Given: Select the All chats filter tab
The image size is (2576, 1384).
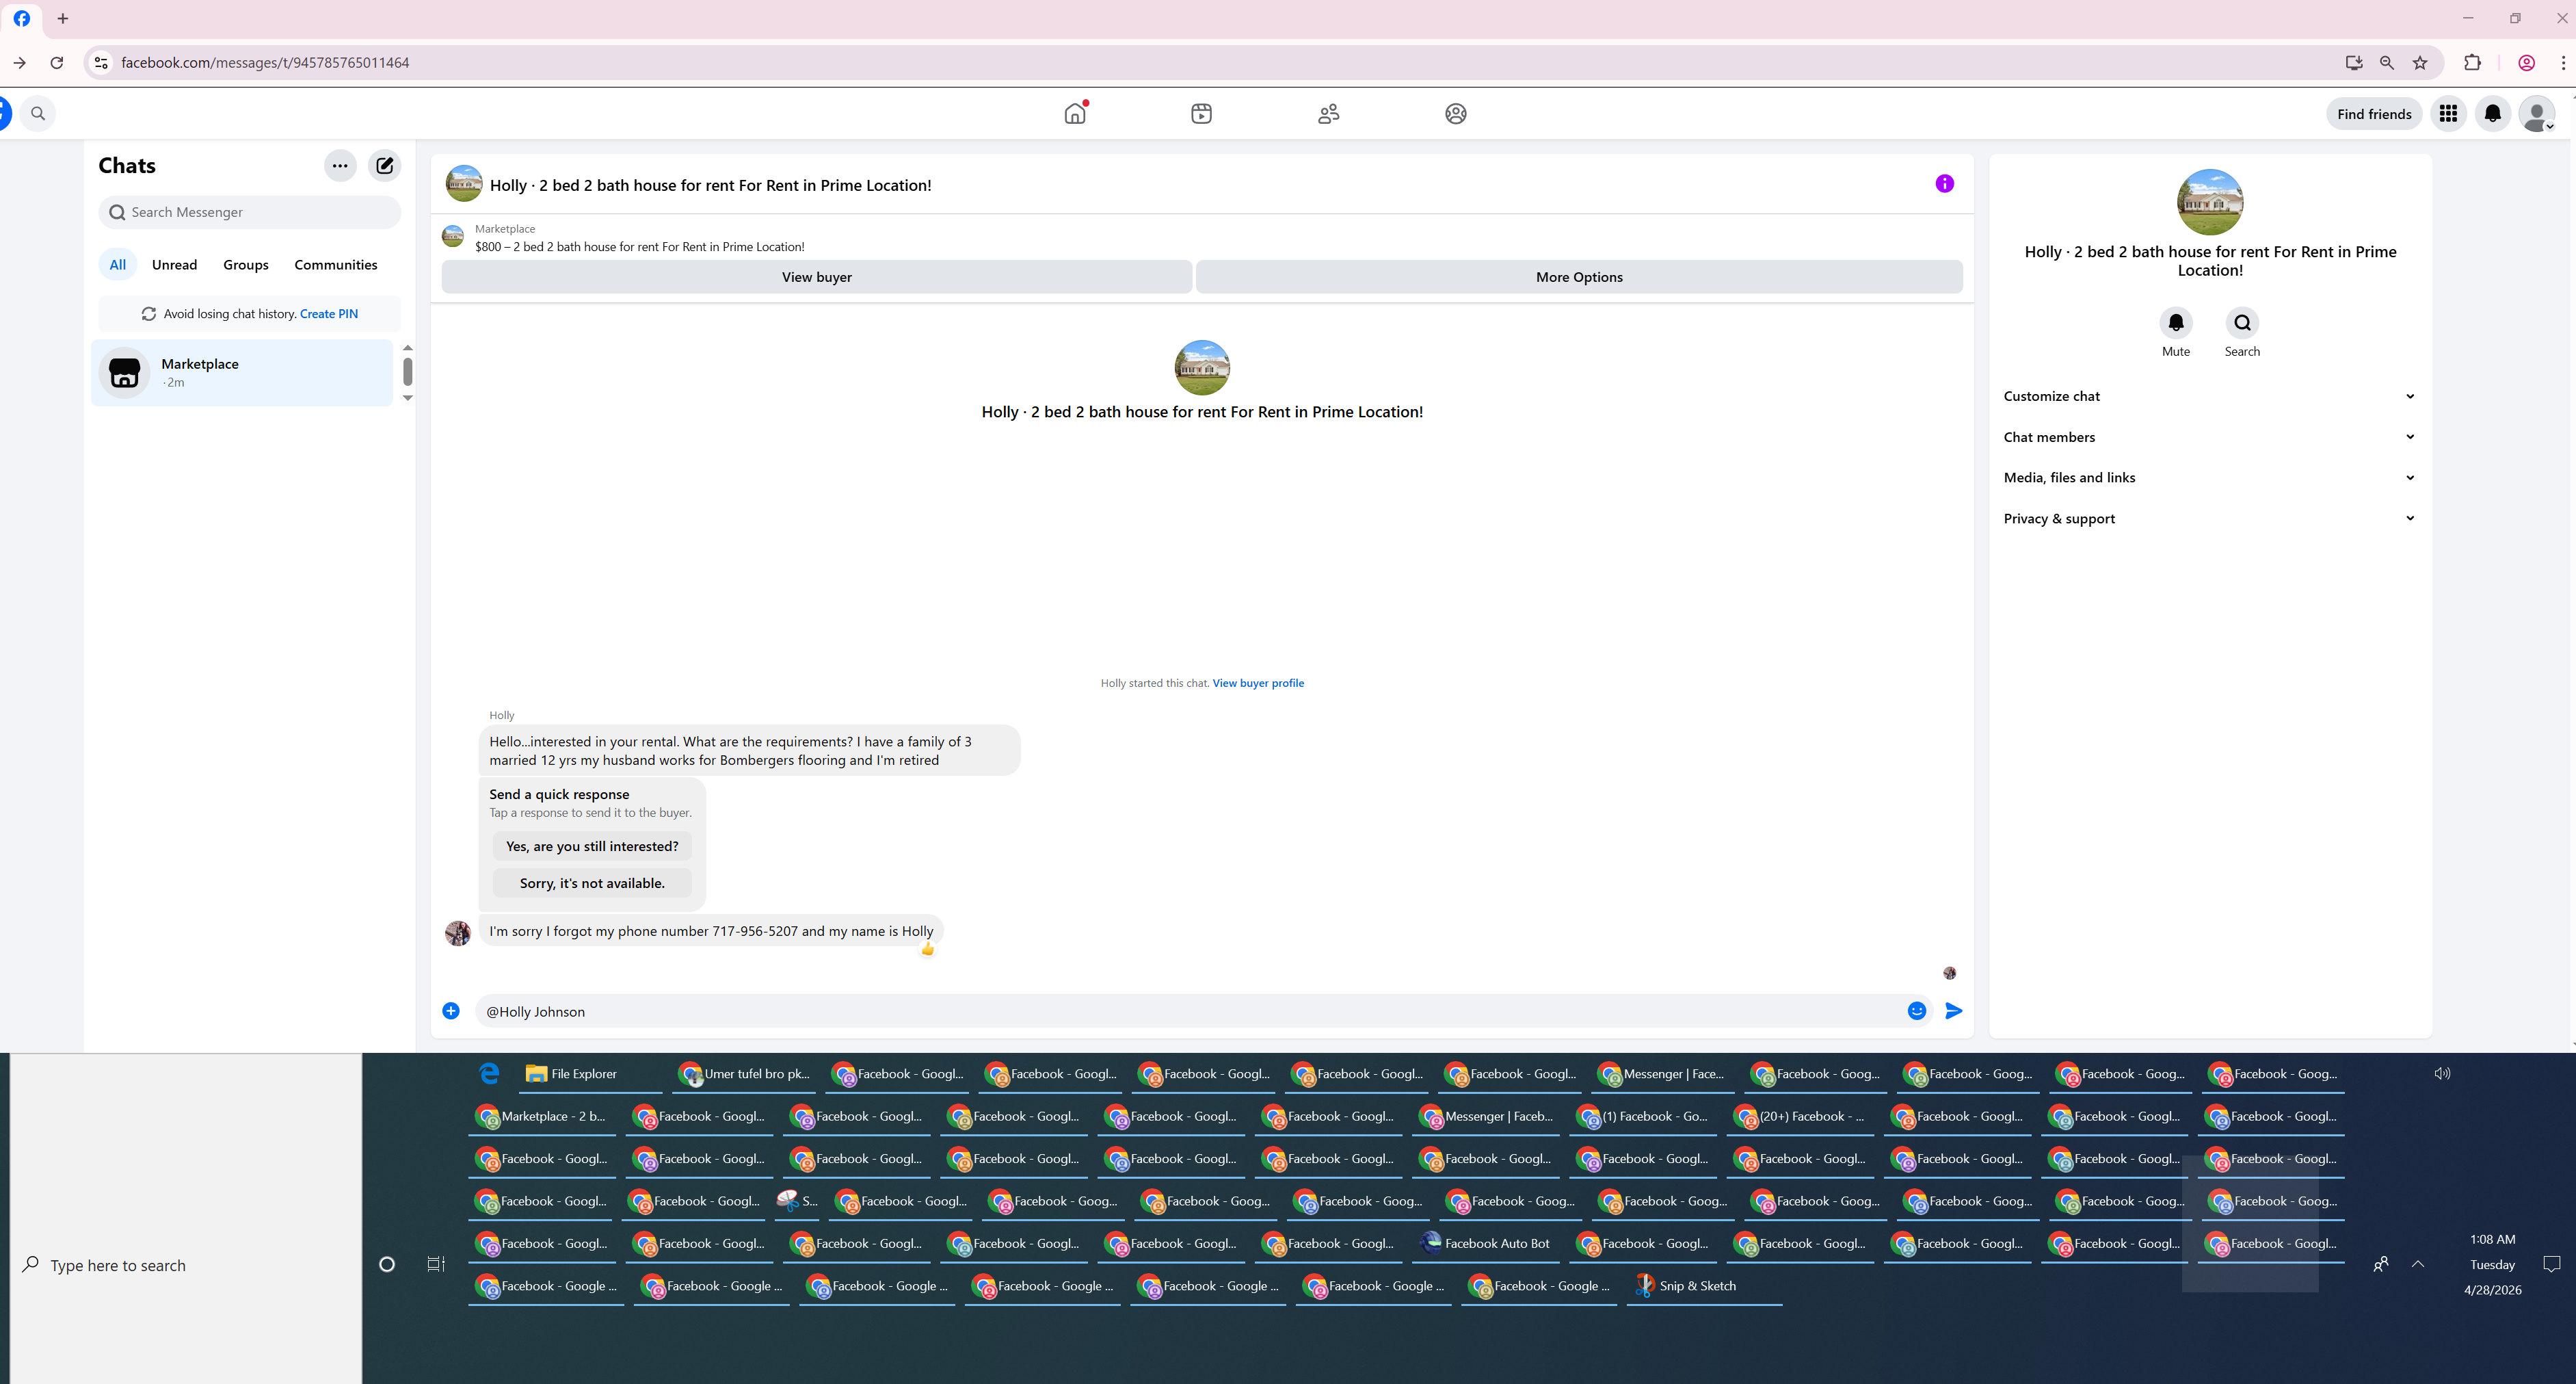Looking at the screenshot, I should [118, 265].
